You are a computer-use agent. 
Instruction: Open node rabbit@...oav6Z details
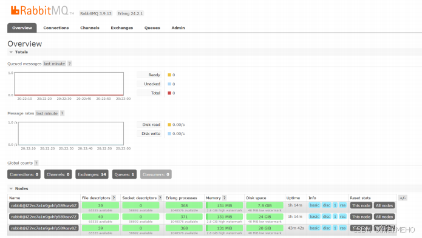click(x=44, y=205)
